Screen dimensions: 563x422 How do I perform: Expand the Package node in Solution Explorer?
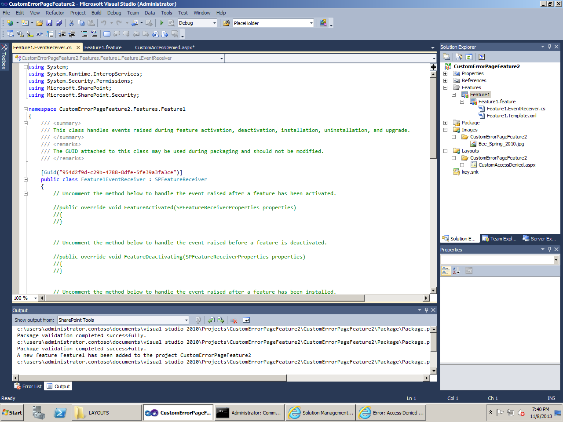click(x=445, y=123)
